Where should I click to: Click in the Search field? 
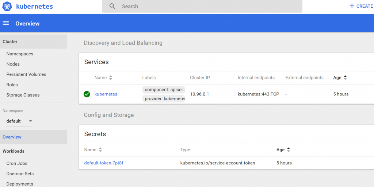pos(202,7)
